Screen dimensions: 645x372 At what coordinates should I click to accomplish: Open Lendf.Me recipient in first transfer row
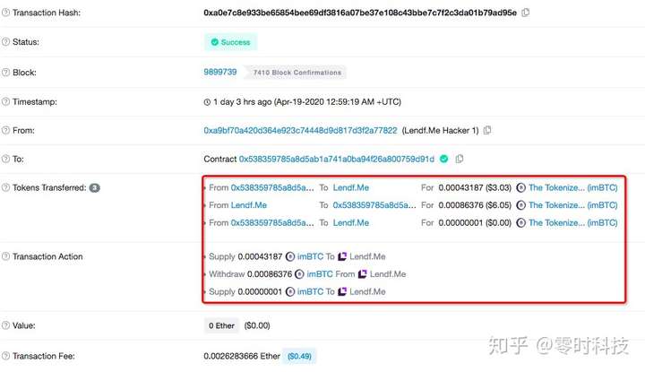point(351,187)
